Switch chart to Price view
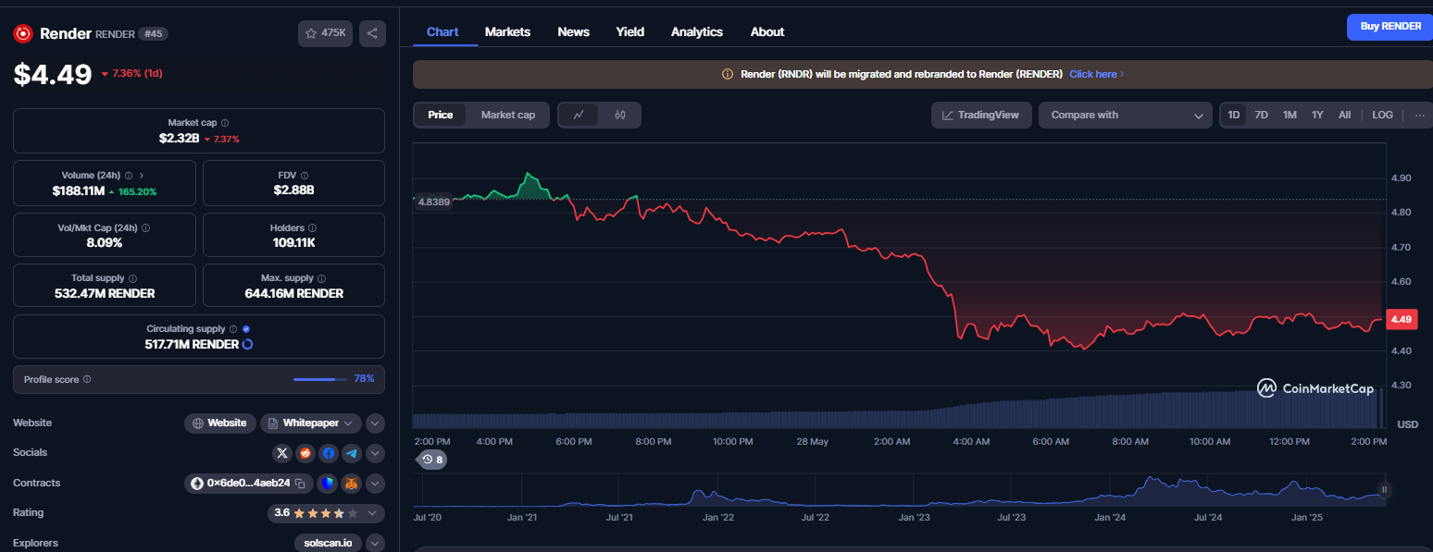This screenshot has width=1433, height=552. (441, 116)
